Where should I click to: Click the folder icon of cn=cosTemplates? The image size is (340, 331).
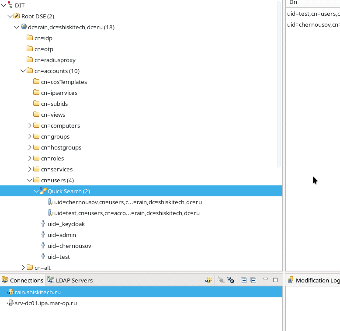(x=36, y=81)
